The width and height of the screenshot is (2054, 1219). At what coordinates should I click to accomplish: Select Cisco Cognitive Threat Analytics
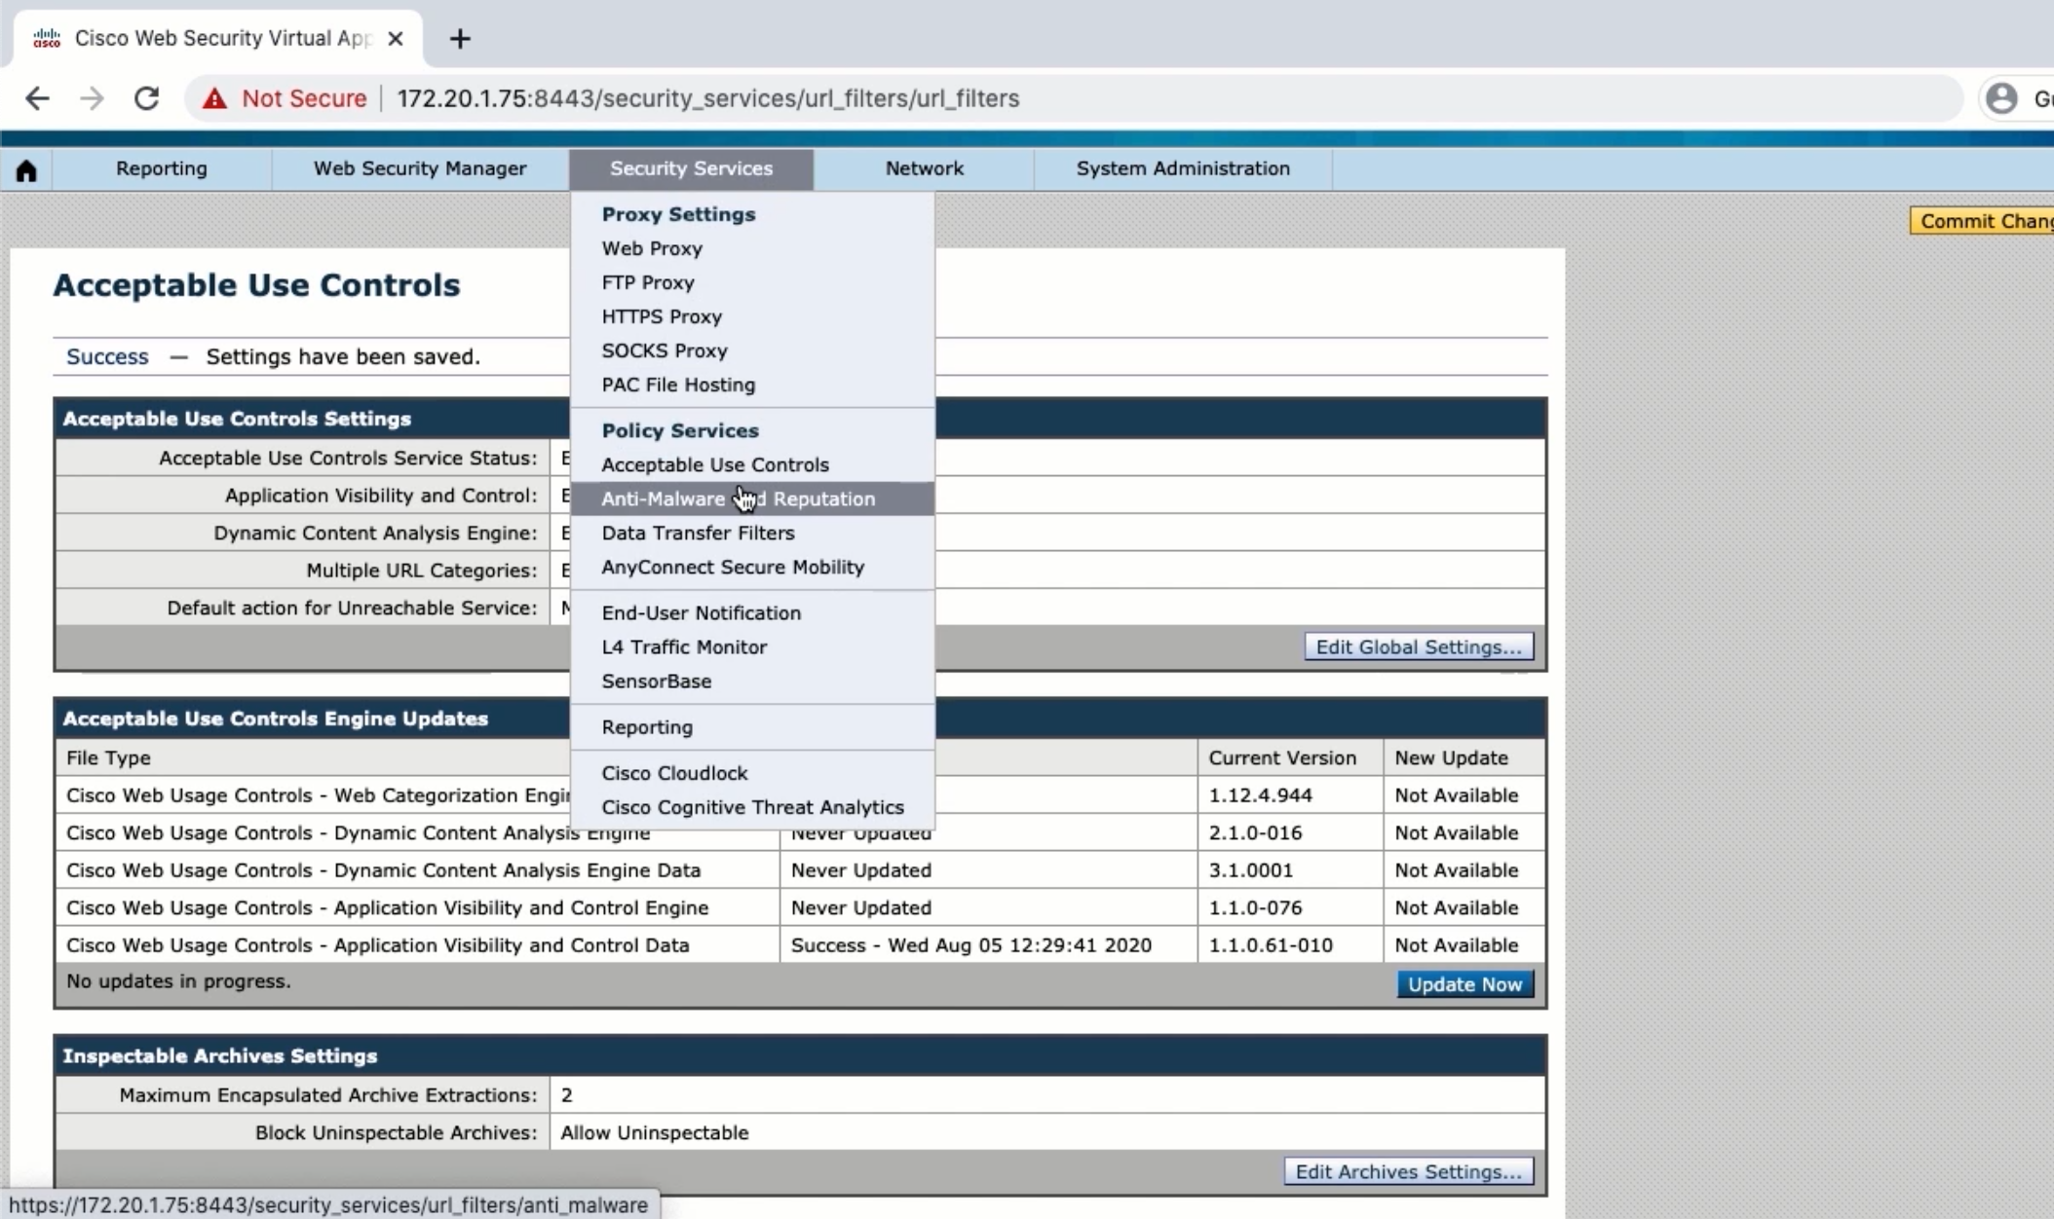tap(752, 807)
